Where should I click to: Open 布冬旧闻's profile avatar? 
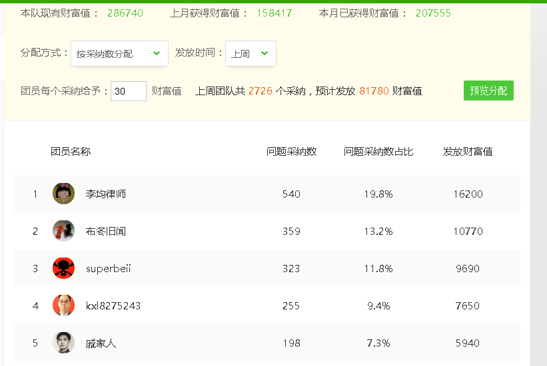pos(63,231)
